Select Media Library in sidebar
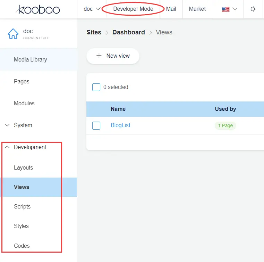Image resolution: width=264 pixels, height=262 pixels. pyautogui.click(x=30, y=60)
